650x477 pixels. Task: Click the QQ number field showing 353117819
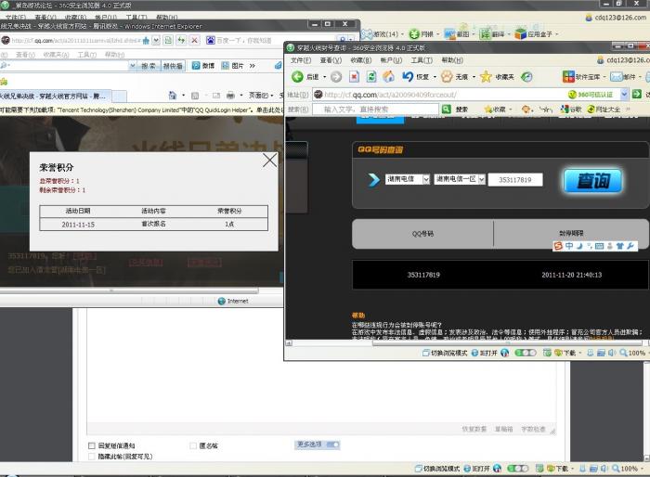pos(515,180)
